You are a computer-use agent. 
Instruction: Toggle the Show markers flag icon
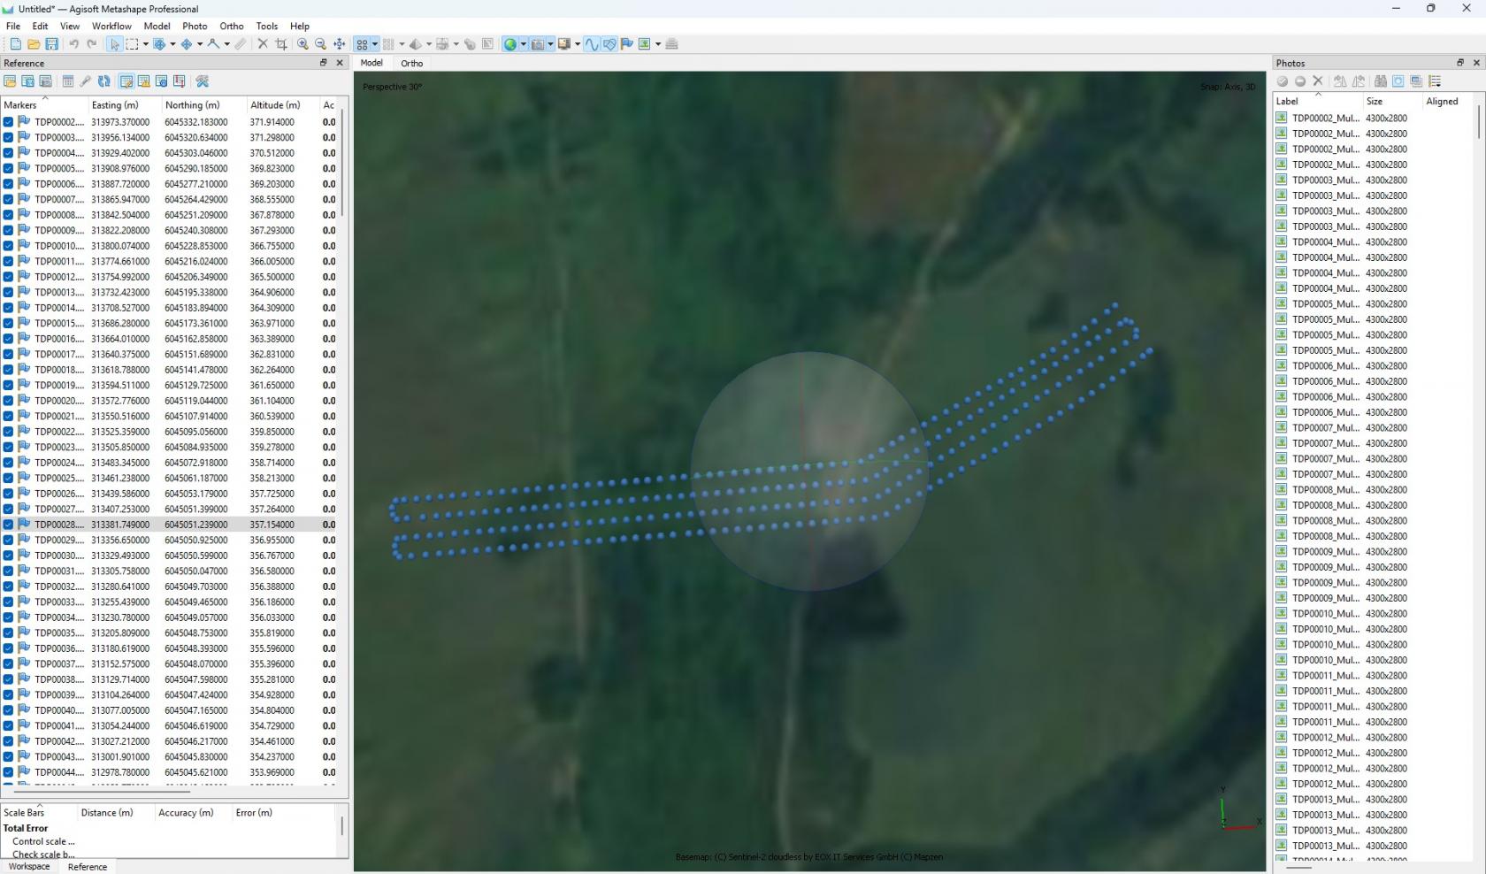tap(627, 44)
